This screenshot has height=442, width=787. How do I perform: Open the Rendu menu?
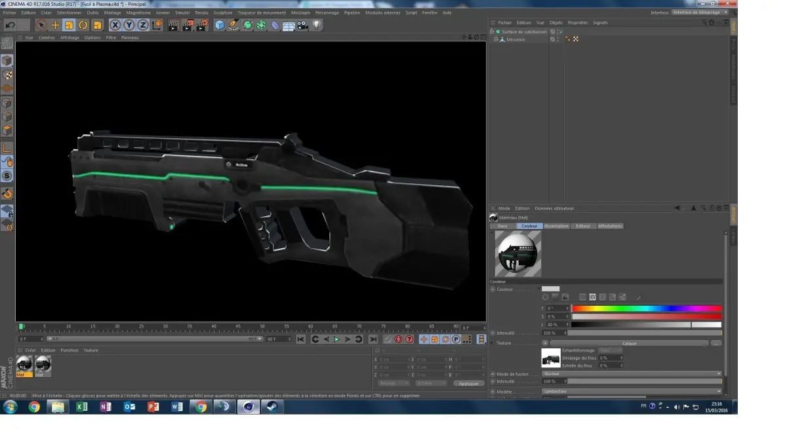click(x=201, y=12)
